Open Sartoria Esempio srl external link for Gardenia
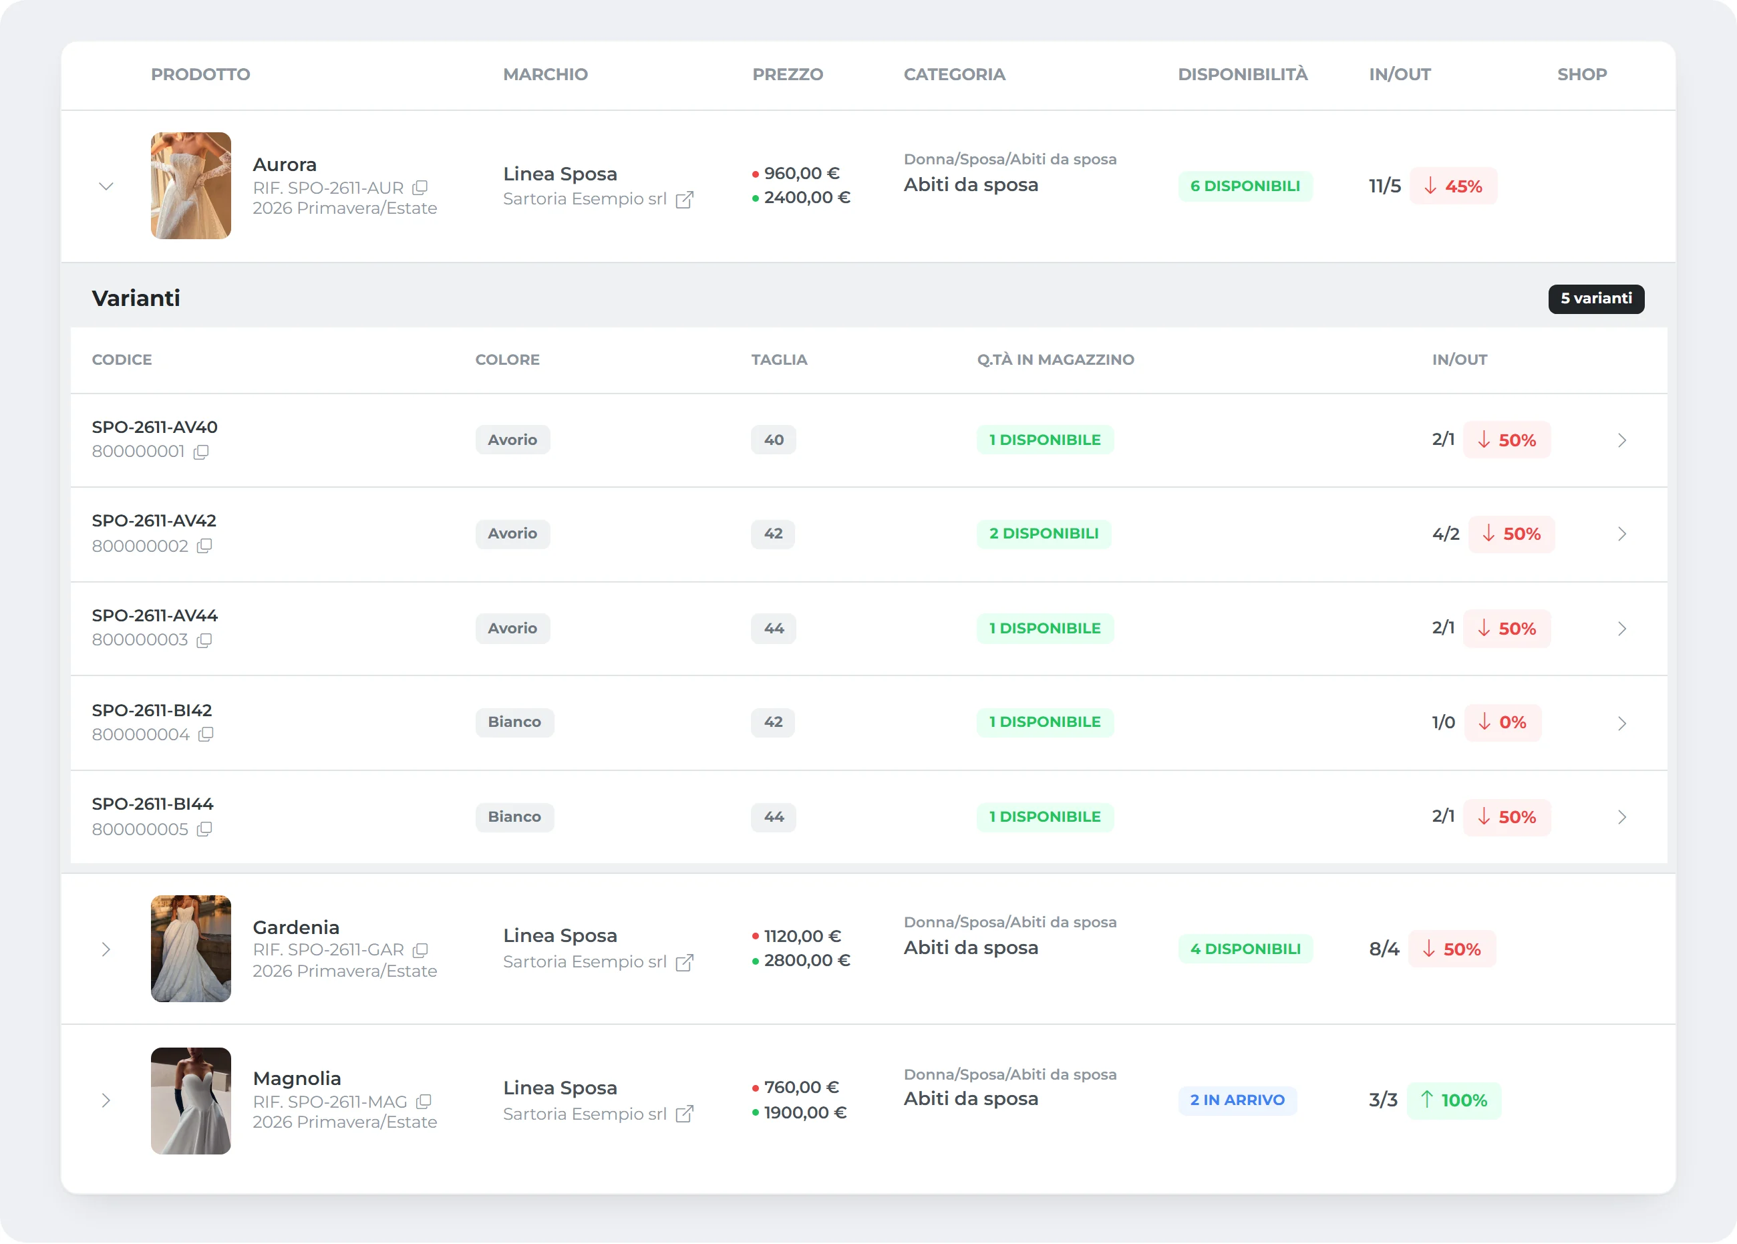Viewport: 1737px width, 1244px height. (685, 962)
